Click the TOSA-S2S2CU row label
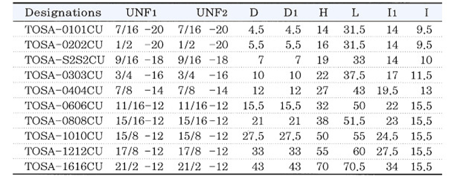Image resolution: width=454 pixels, height=176 pixels. click(x=65, y=60)
